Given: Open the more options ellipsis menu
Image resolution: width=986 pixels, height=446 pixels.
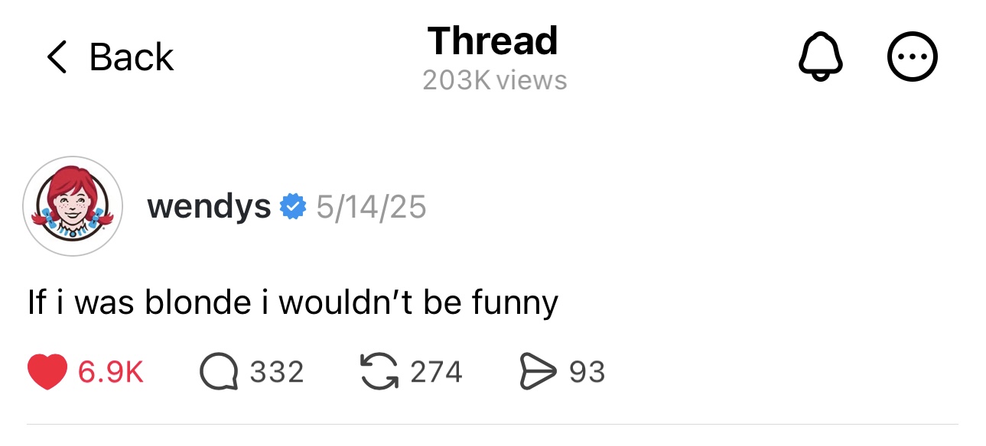Looking at the screenshot, I should 912,57.
